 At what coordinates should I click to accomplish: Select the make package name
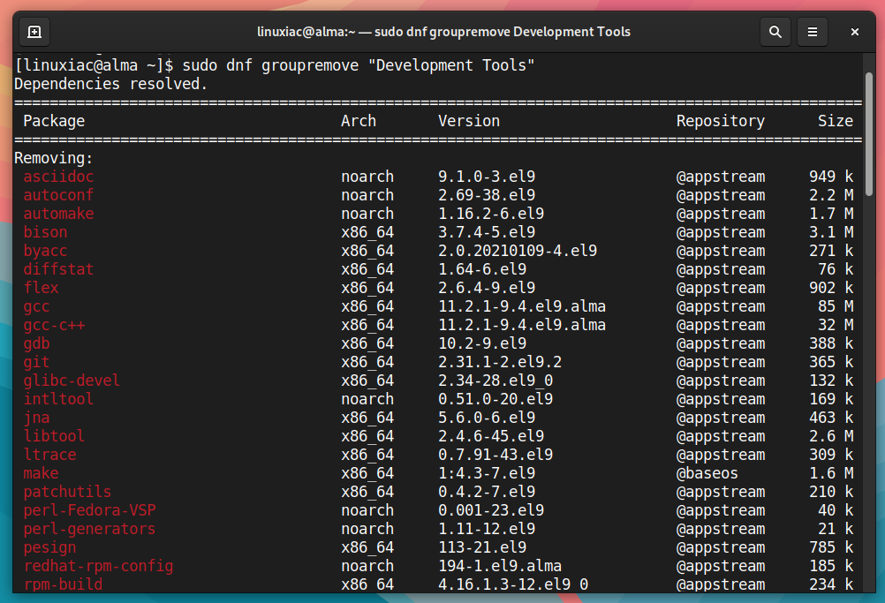tap(41, 473)
